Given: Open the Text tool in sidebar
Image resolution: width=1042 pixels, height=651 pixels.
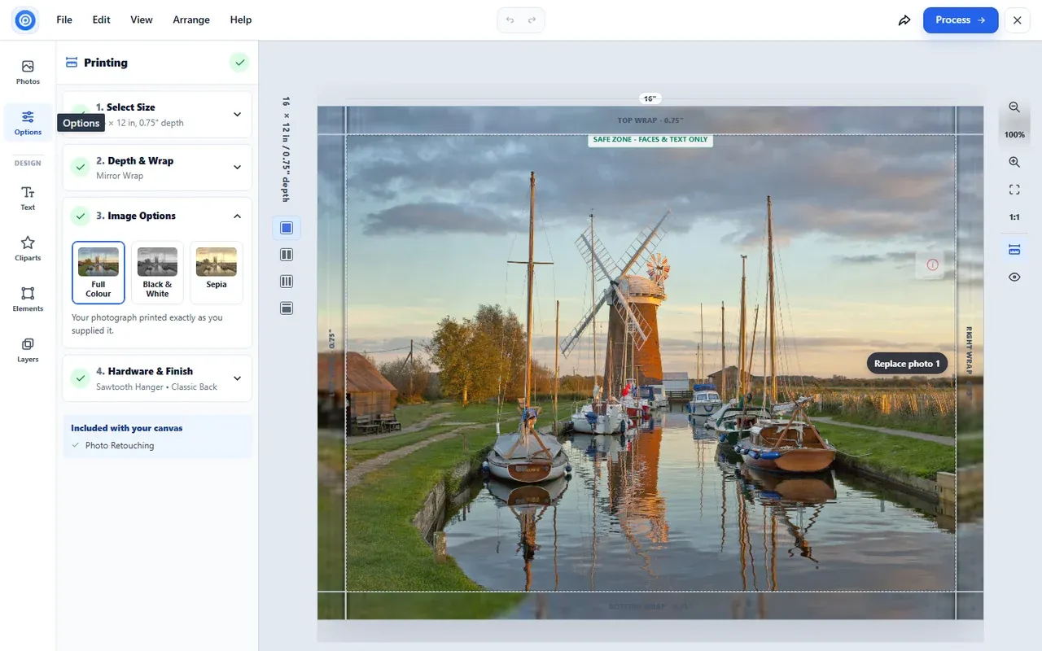Looking at the screenshot, I should click(x=28, y=198).
